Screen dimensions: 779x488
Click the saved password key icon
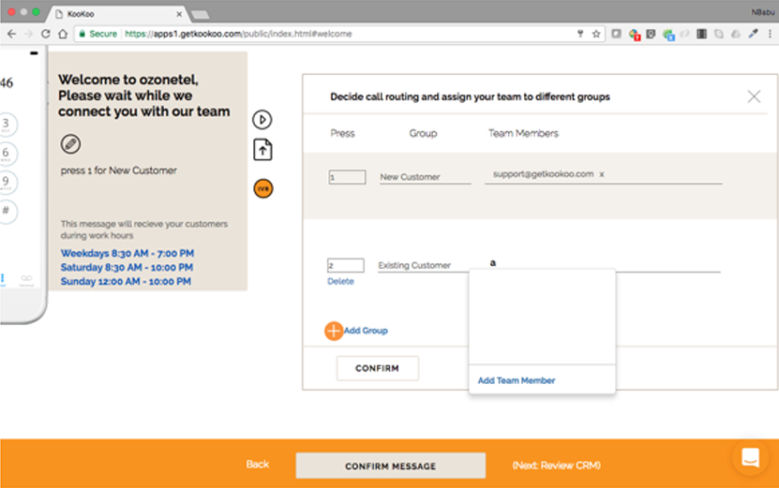tap(579, 34)
